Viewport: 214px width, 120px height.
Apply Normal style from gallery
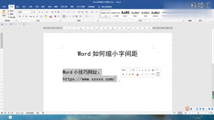tap(105, 14)
